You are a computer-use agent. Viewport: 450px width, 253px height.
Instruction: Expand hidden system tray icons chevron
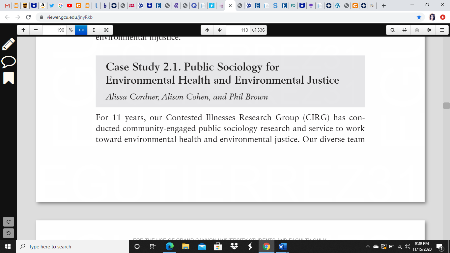tap(368, 246)
